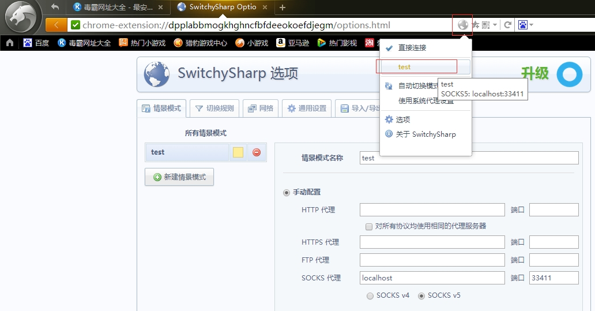
Task: Click the red delete icon for test profile
Action: click(257, 152)
